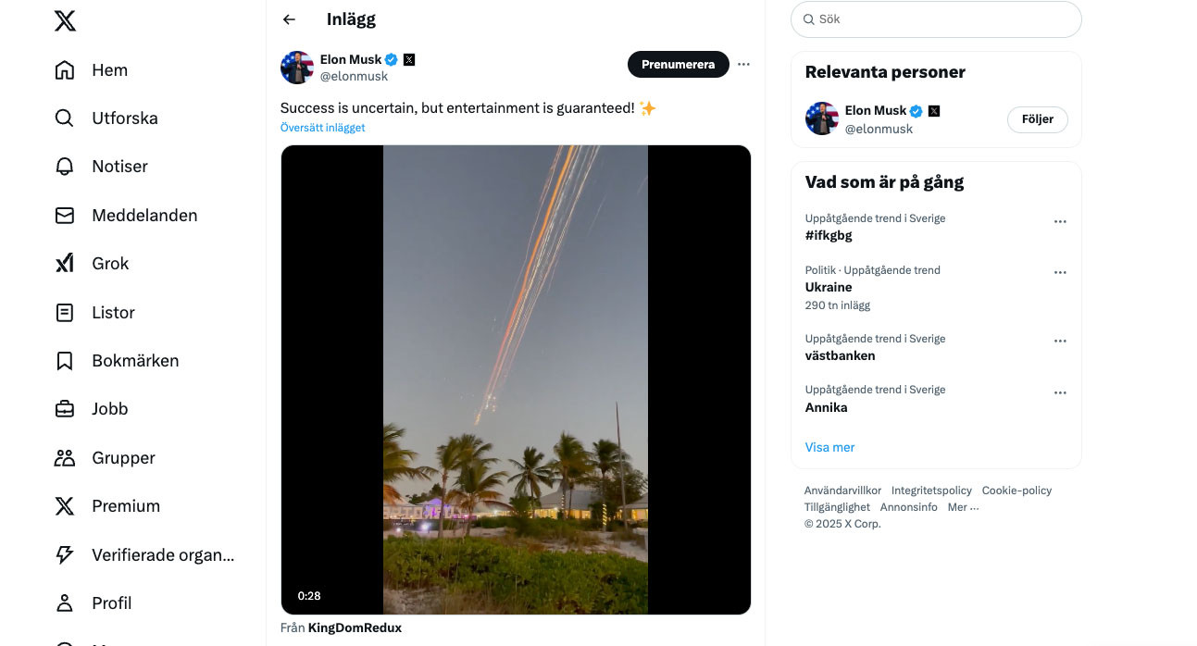The height and width of the screenshot is (646, 1197).
Task: Click the Sök search field
Action: coord(936,19)
